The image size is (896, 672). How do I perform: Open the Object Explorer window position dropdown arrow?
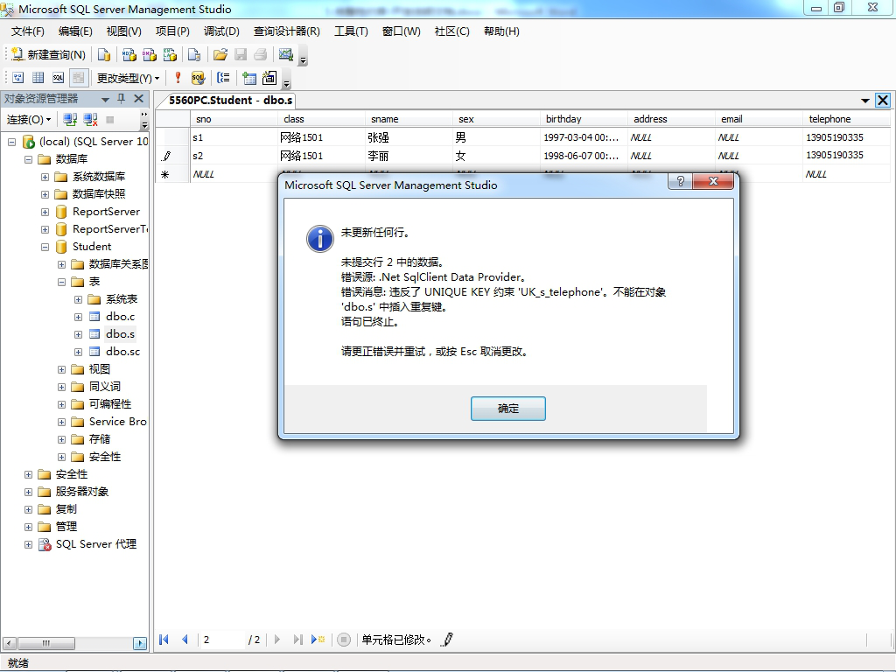pyautogui.click(x=105, y=100)
